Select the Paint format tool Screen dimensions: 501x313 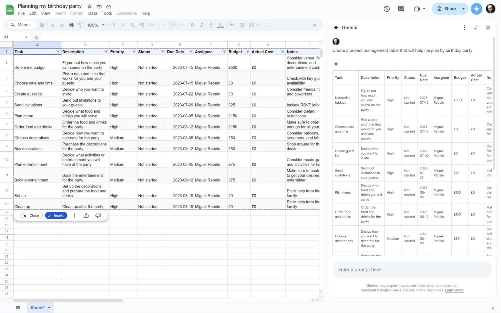tap(80, 25)
